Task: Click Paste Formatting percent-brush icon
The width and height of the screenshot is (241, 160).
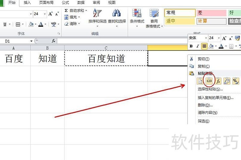Action: [236, 81]
